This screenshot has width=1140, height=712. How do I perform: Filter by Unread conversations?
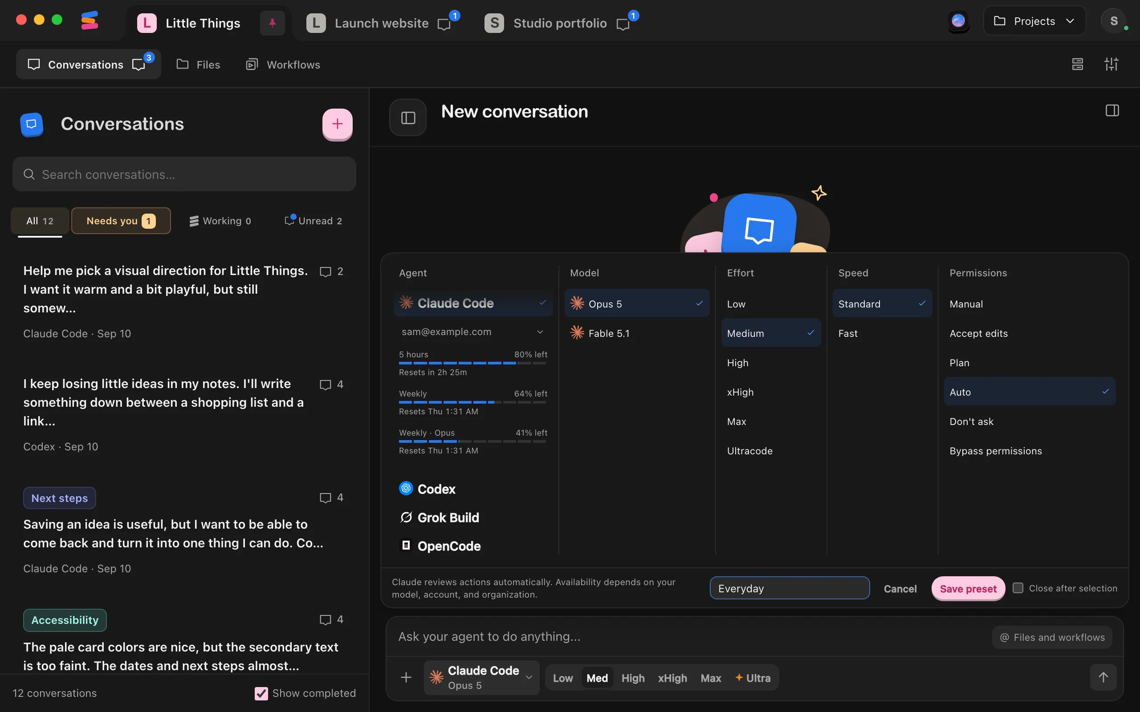(x=313, y=221)
